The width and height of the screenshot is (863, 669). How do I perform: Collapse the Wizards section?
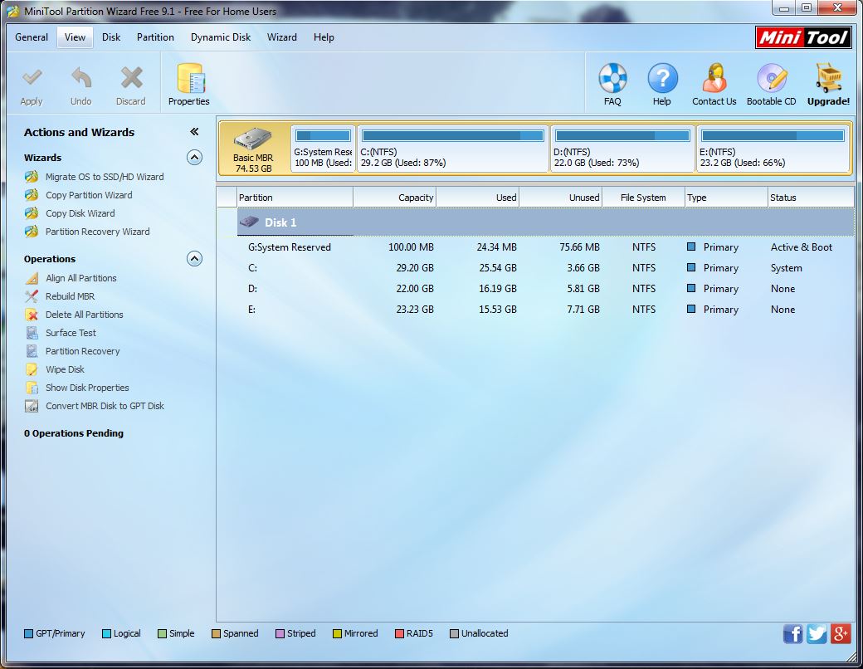click(194, 158)
